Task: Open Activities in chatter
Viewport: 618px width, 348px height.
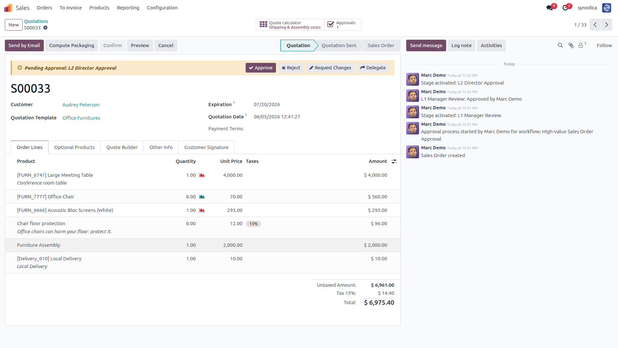Action: point(491,45)
